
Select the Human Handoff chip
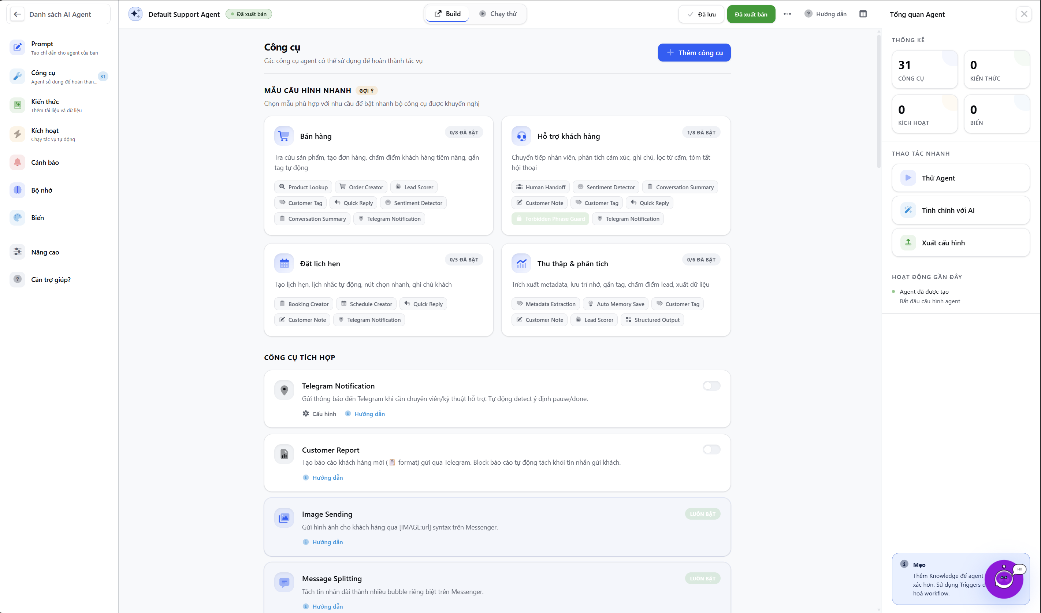point(540,187)
